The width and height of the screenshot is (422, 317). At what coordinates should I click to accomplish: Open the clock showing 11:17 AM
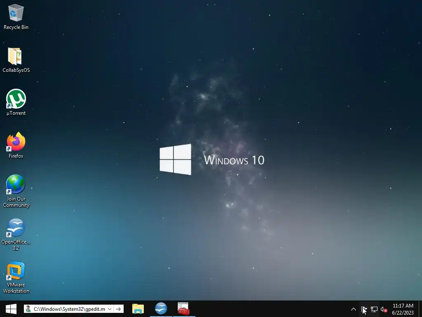point(403,309)
